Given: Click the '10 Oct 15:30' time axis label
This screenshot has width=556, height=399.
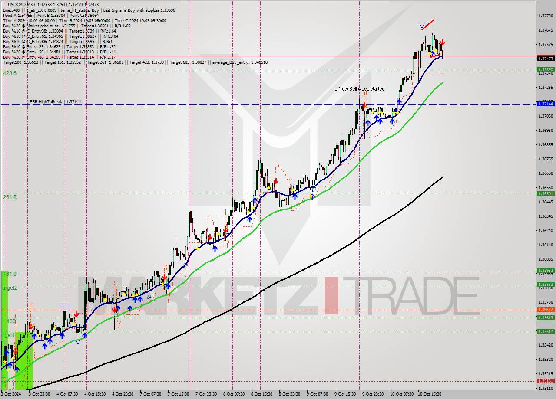Looking at the screenshot, I should (x=430, y=394).
